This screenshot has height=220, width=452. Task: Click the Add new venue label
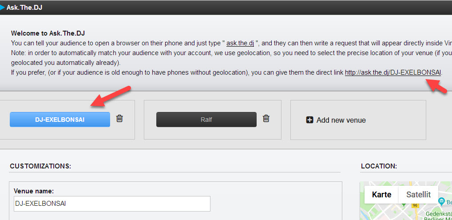tap(341, 120)
